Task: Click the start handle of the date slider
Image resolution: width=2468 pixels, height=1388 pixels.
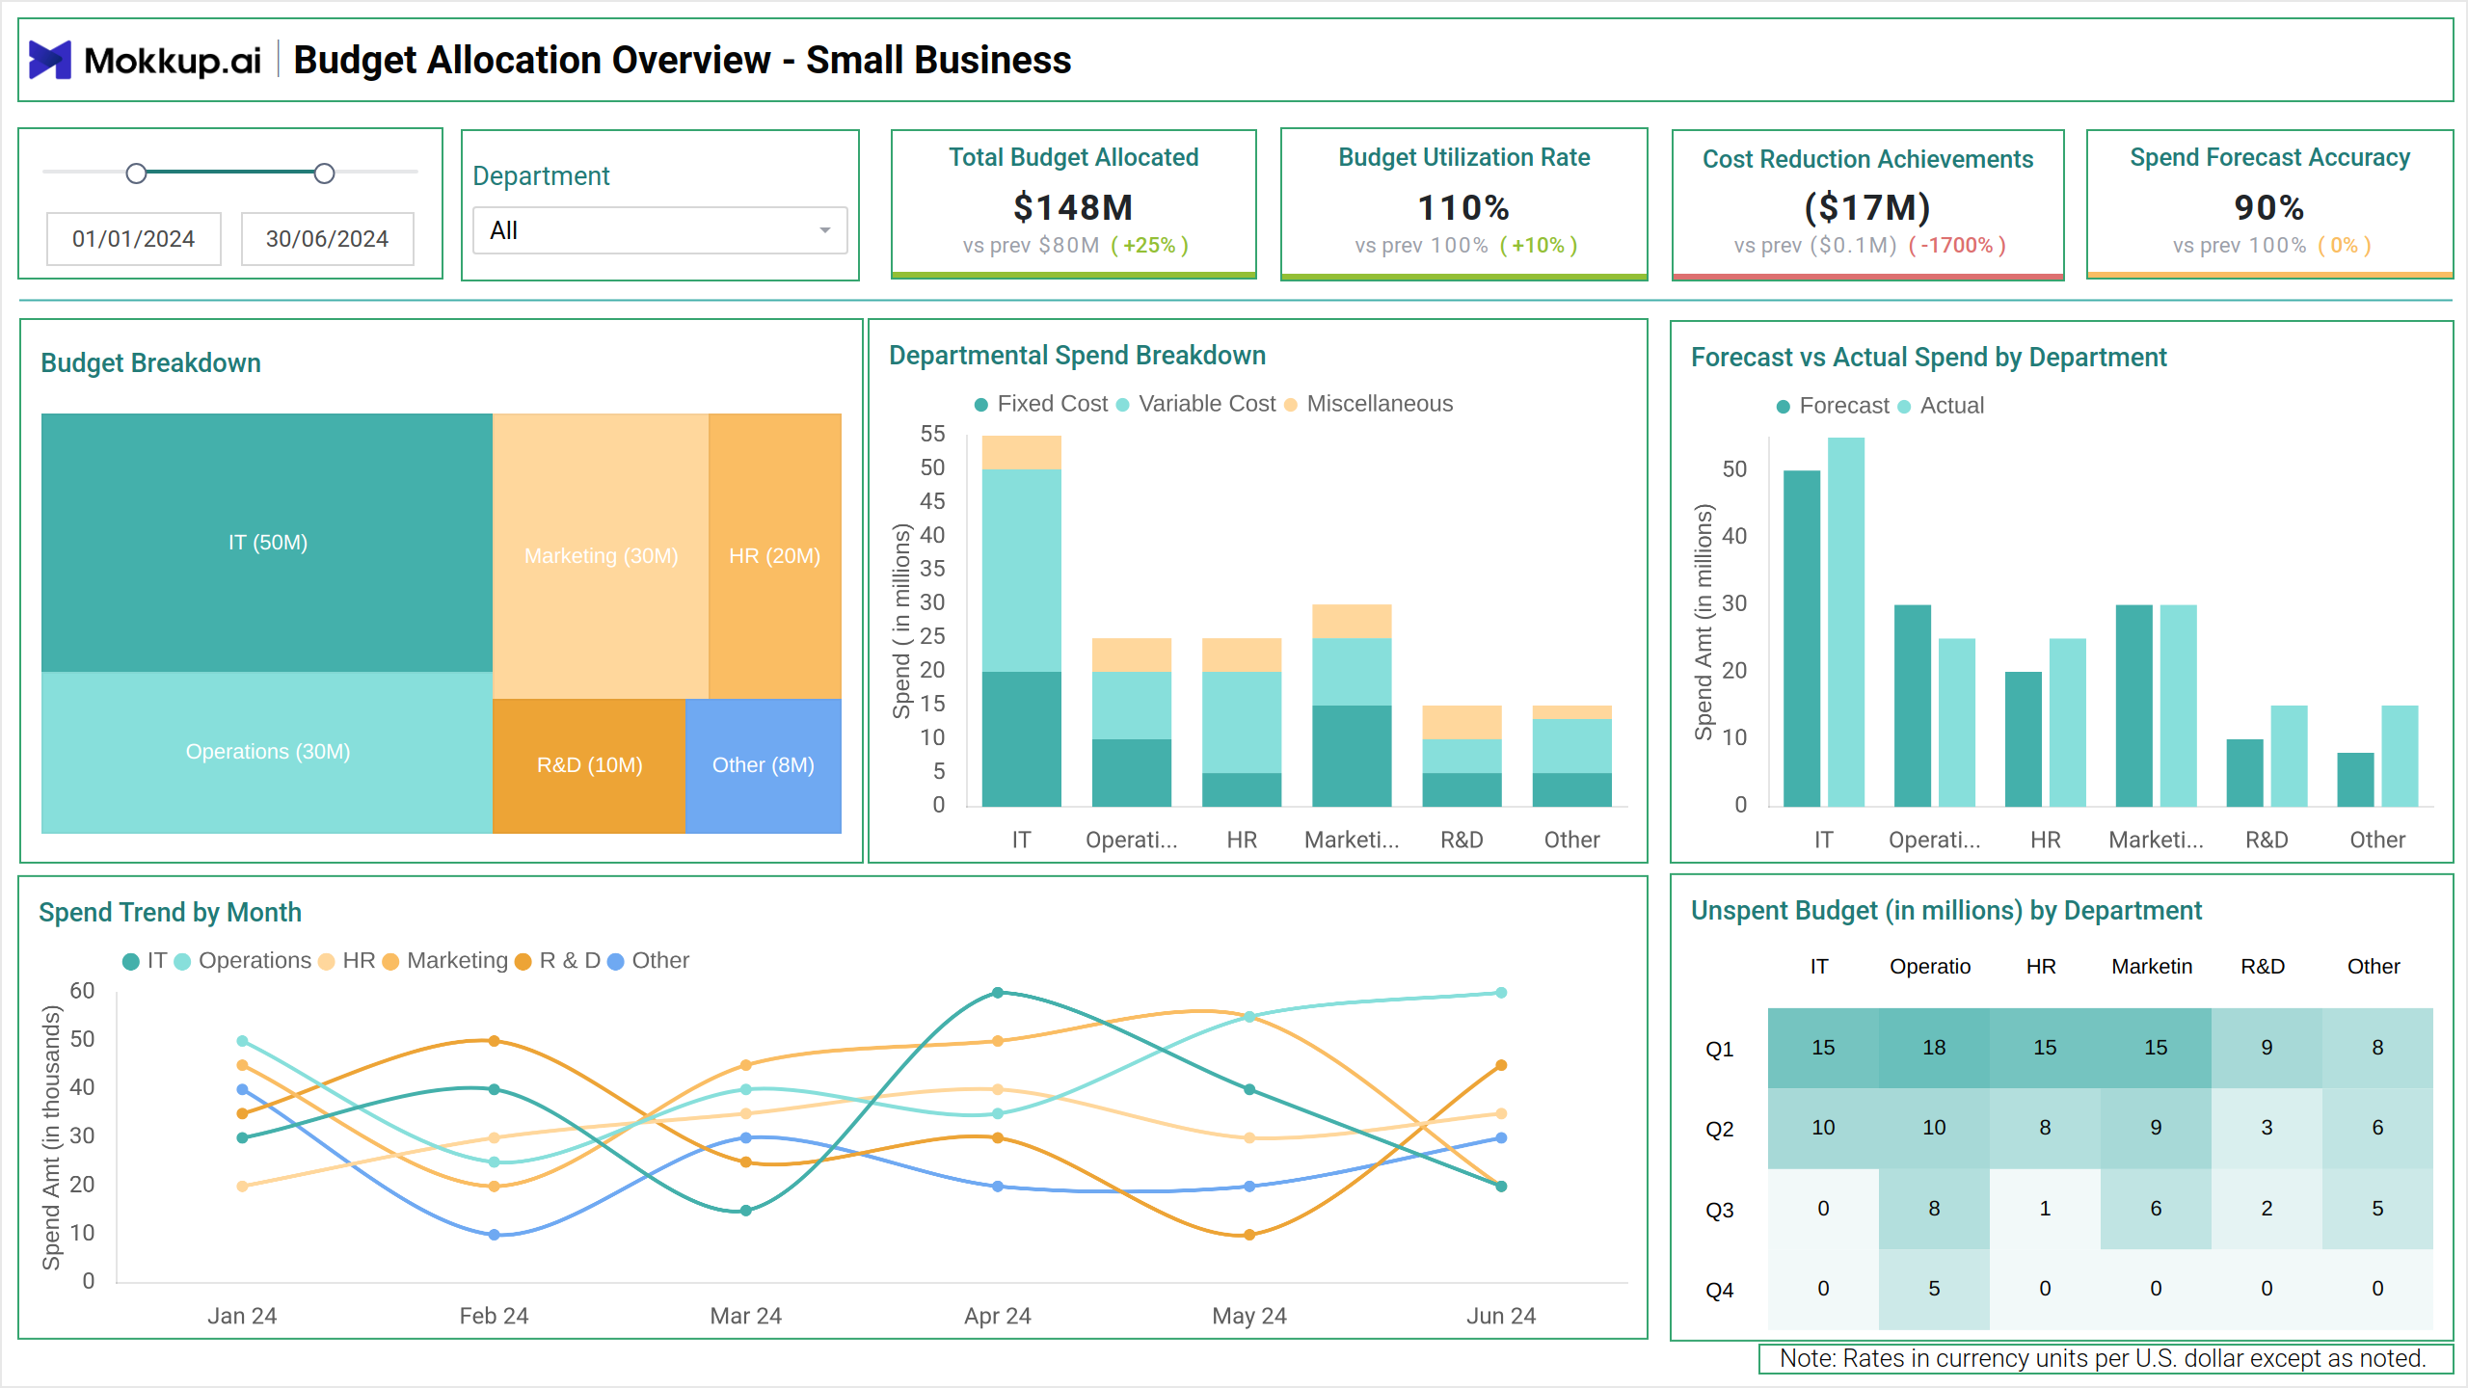Action: pyautogui.click(x=136, y=173)
